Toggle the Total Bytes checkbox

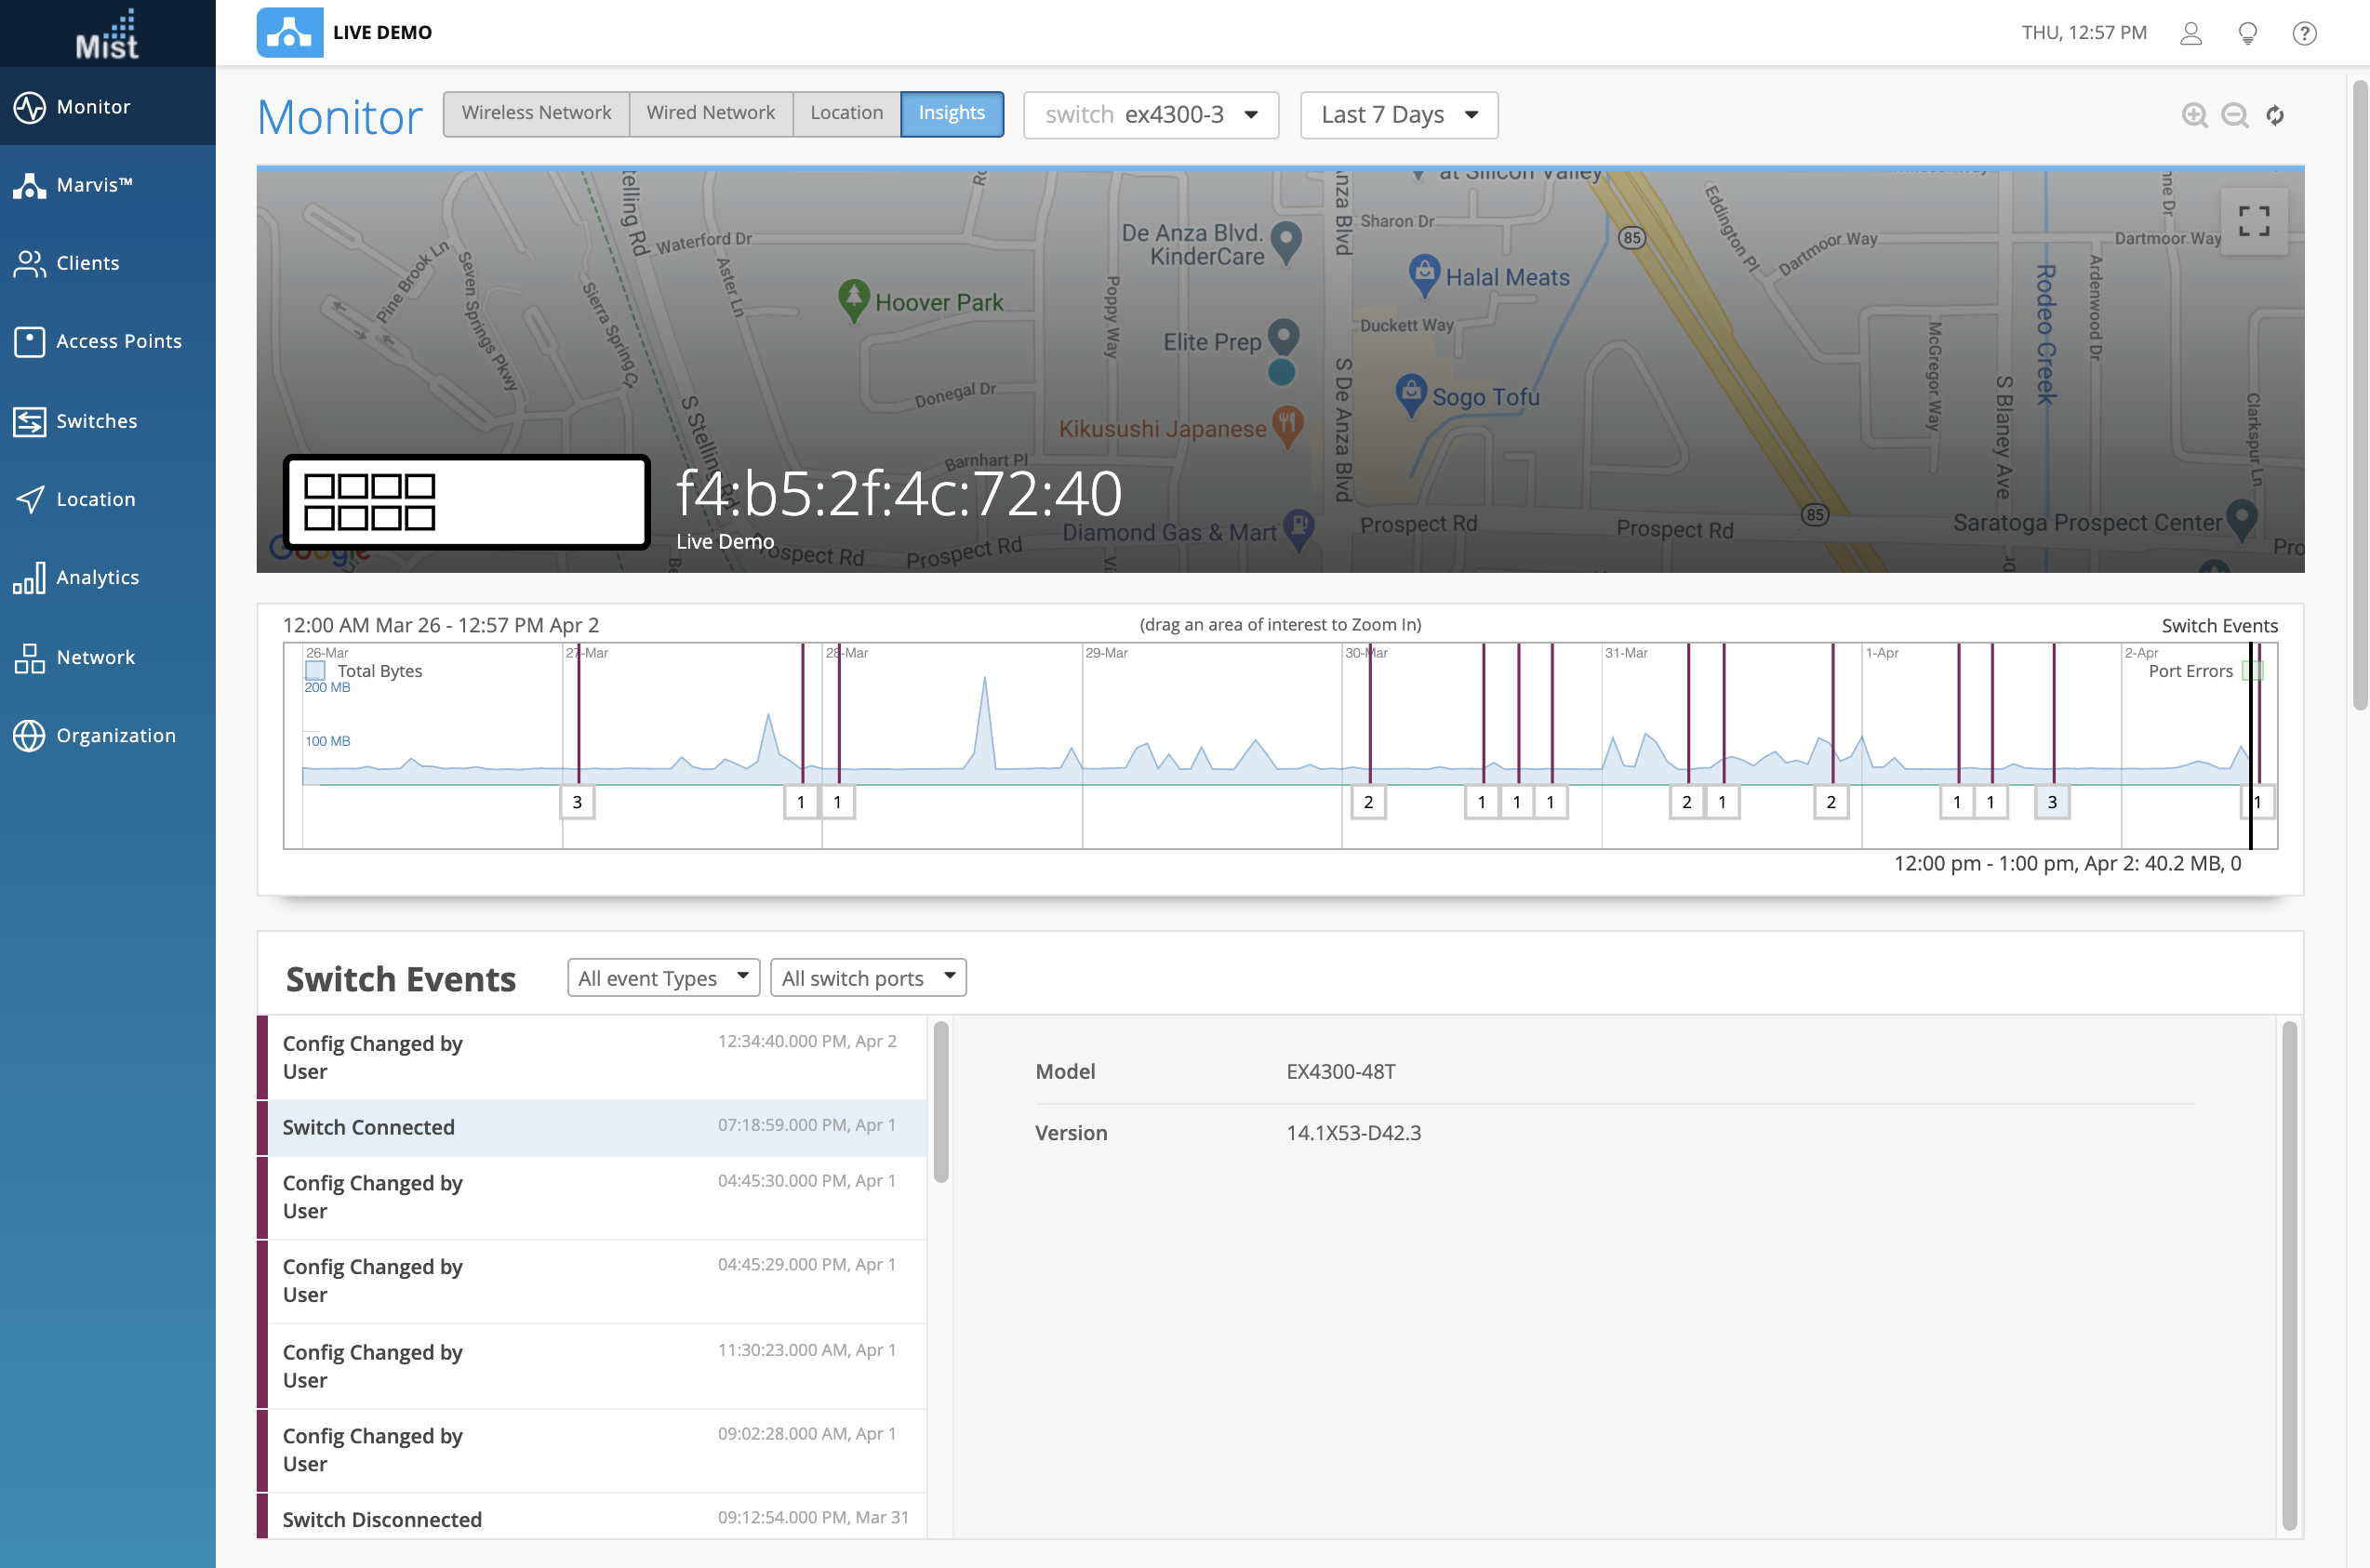(316, 670)
